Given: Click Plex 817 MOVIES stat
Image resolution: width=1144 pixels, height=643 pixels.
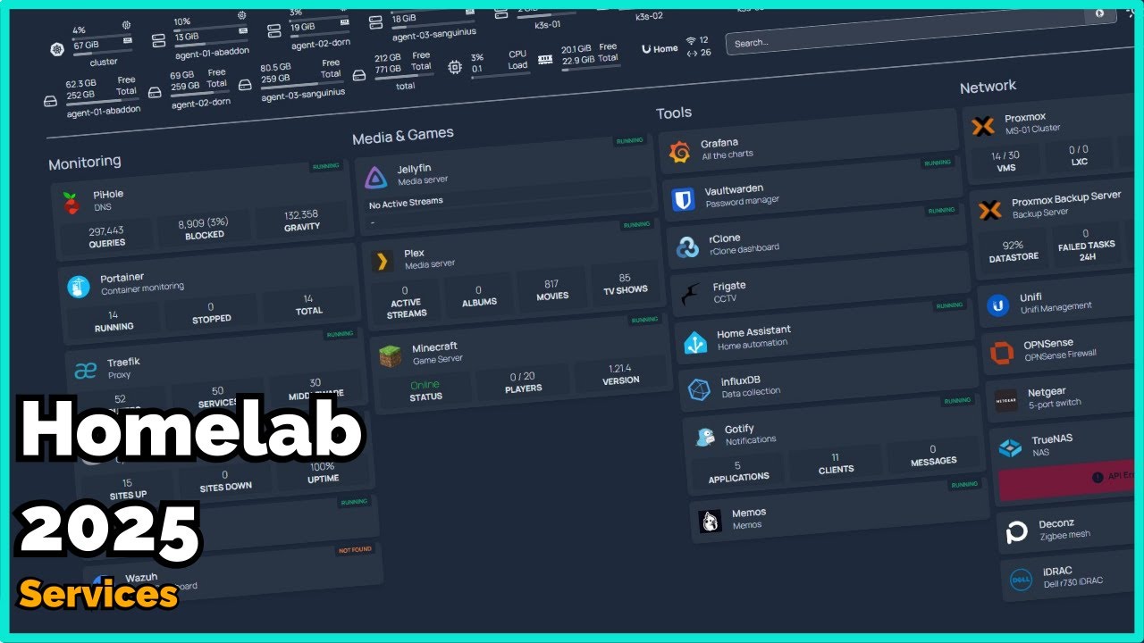Looking at the screenshot, I should click(551, 289).
